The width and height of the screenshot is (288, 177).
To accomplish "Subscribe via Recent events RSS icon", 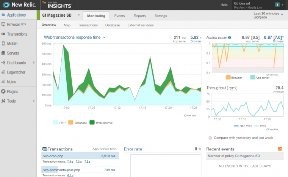I will tap(280, 149).
